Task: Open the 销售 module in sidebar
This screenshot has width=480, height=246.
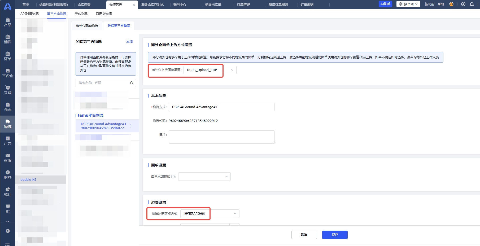Action: pyautogui.click(x=8, y=39)
